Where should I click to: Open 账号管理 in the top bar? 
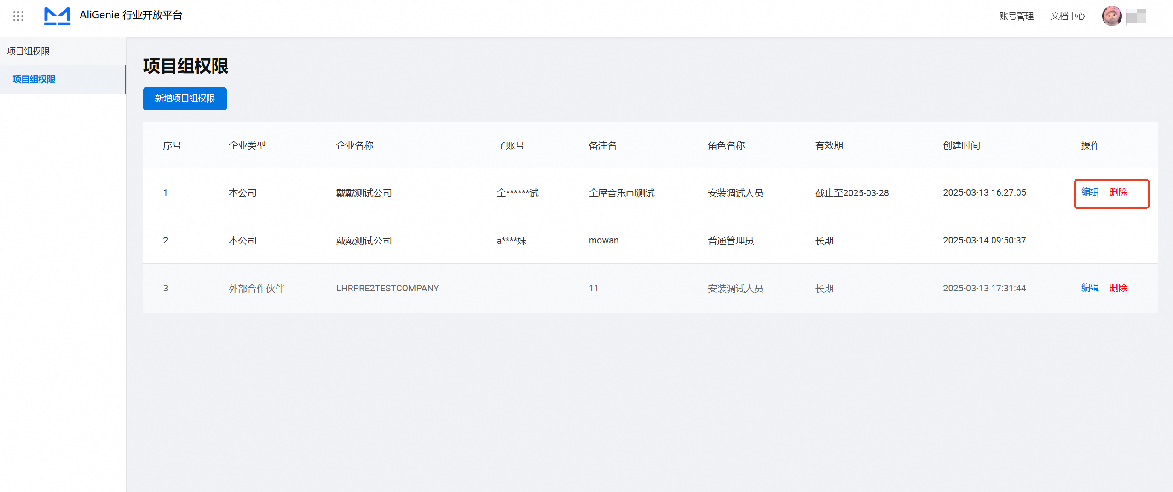point(1016,17)
